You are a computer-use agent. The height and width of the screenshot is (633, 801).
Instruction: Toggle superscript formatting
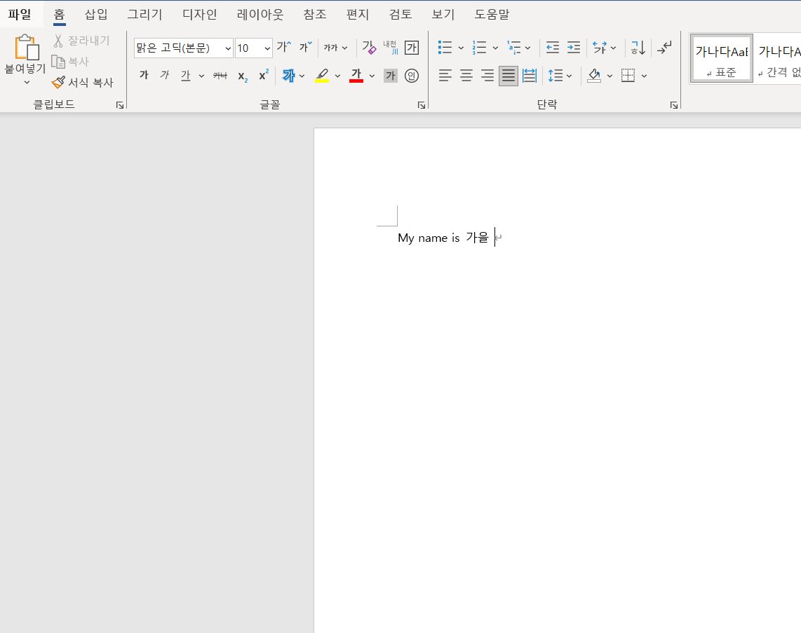click(x=264, y=75)
